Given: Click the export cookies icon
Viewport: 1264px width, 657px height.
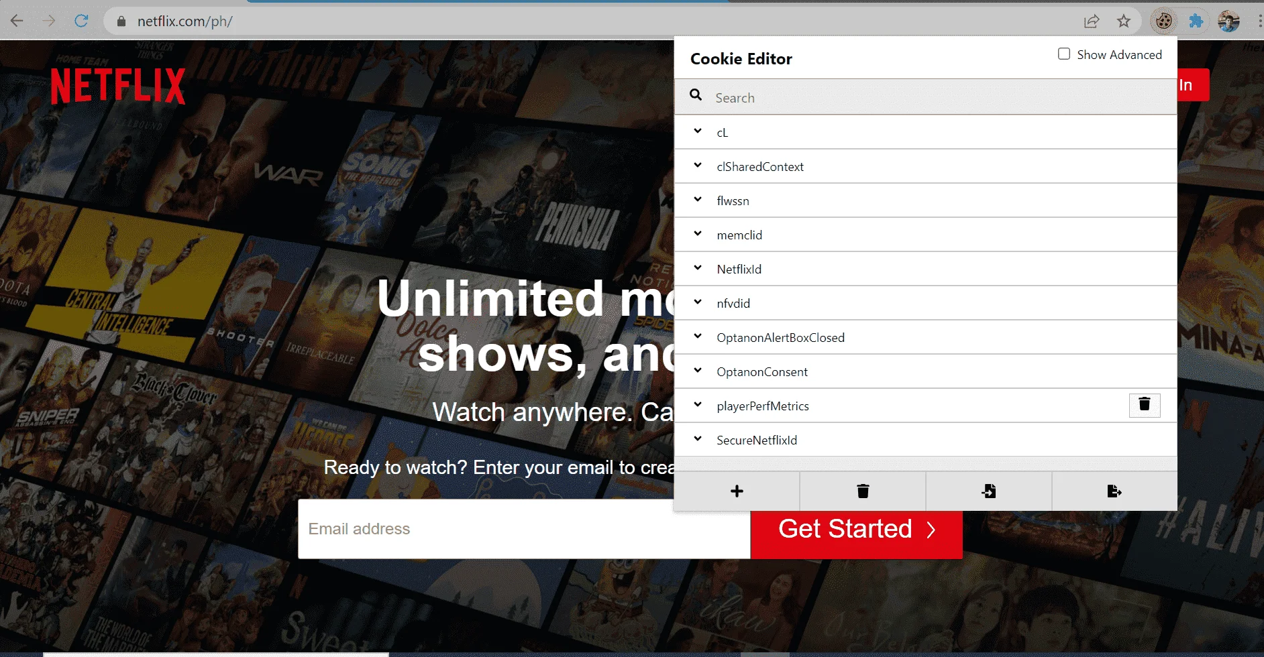Looking at the screenshot, I should click(1114, 491).
